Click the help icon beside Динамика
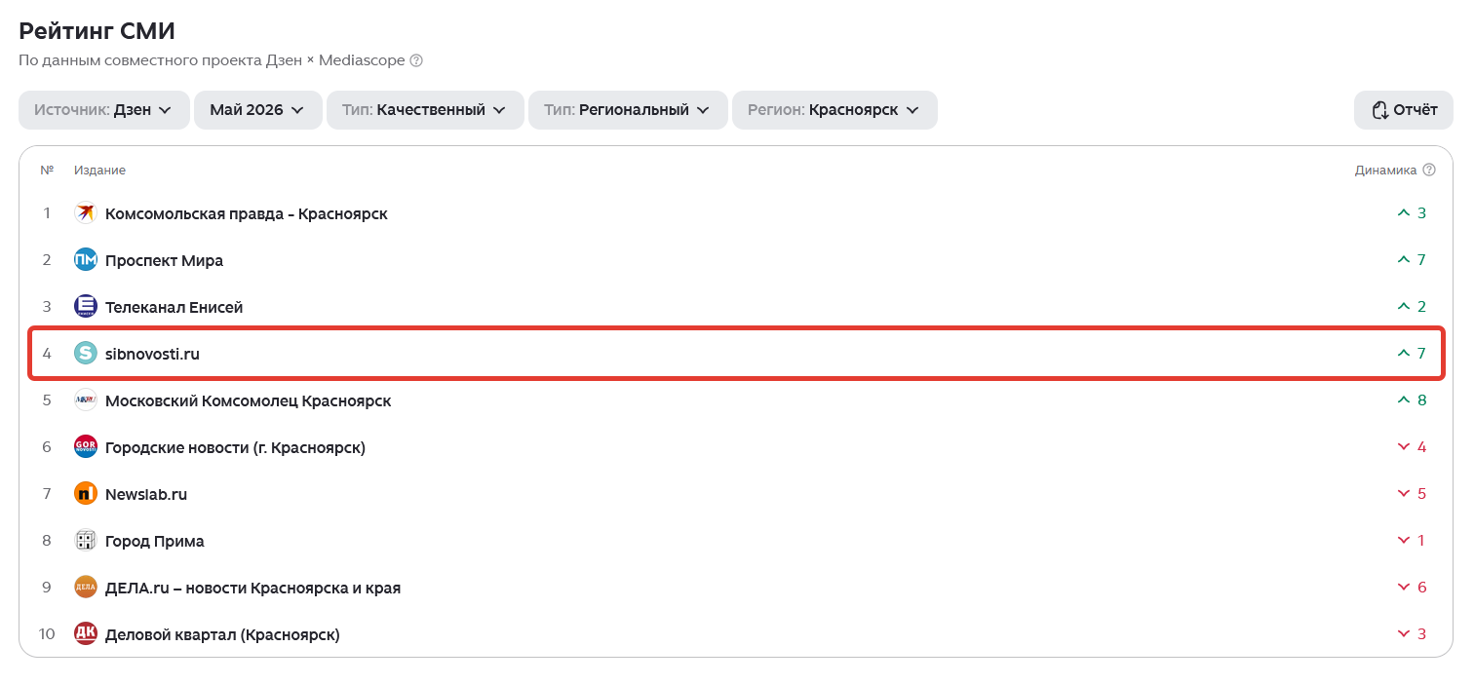The width and height of the screenshot is (1474, 685). pyautogui.click(x=1429, y=170)
